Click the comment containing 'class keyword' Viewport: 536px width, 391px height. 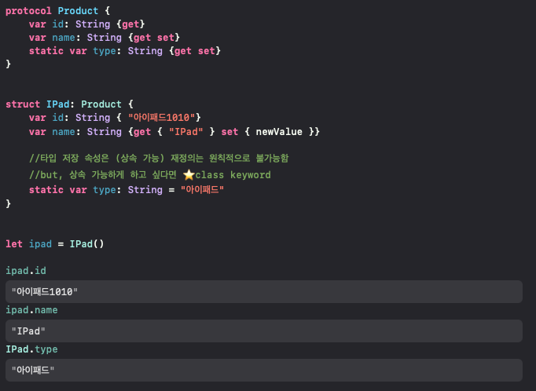(150, 175)
